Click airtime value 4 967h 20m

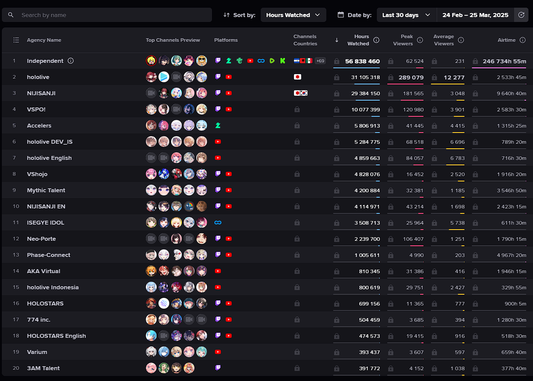pos(511,255)
